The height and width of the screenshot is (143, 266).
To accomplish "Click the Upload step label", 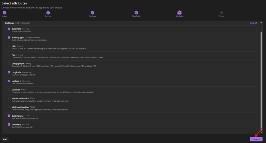I will pyautogui.click(x=4, y=16).
